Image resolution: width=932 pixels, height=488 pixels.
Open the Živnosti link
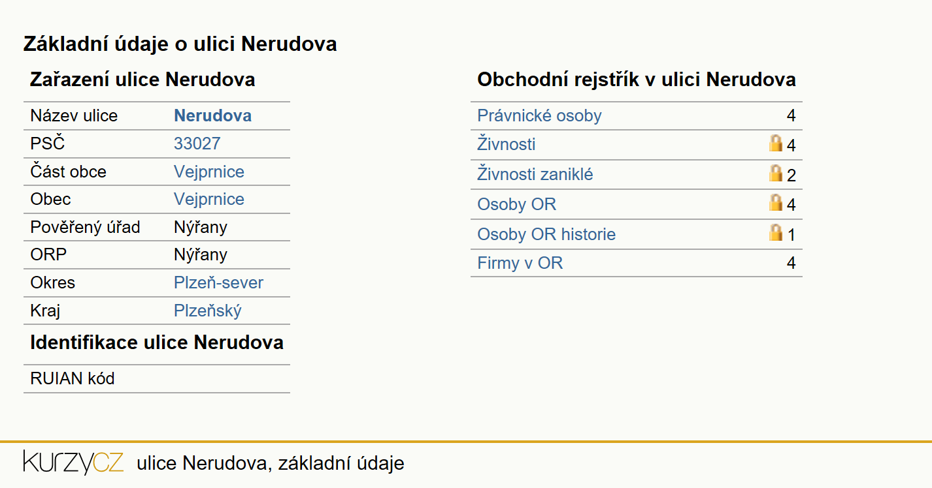click(507, 144)
